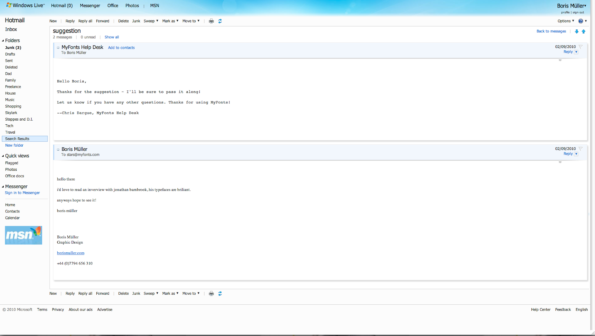Click Help Center in footer
Screen dimensions: 595x336
click(x=541, y=310)
